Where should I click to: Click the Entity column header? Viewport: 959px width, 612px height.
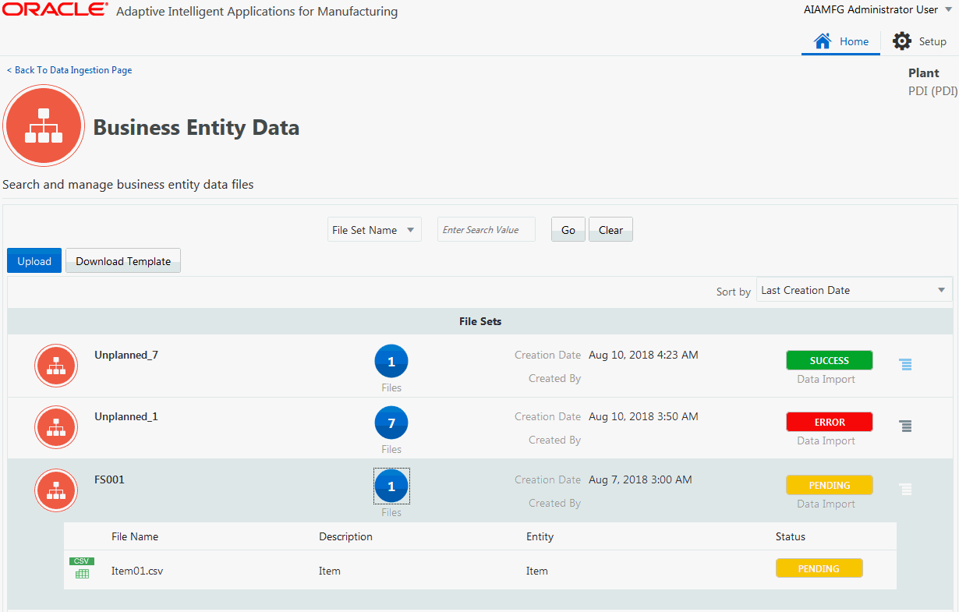(x=540, y=536)
